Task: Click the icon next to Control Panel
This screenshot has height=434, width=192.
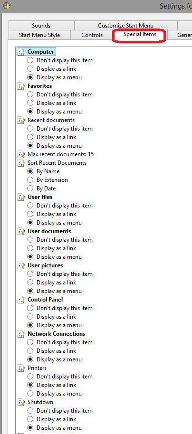Action: tap(21, 300)
